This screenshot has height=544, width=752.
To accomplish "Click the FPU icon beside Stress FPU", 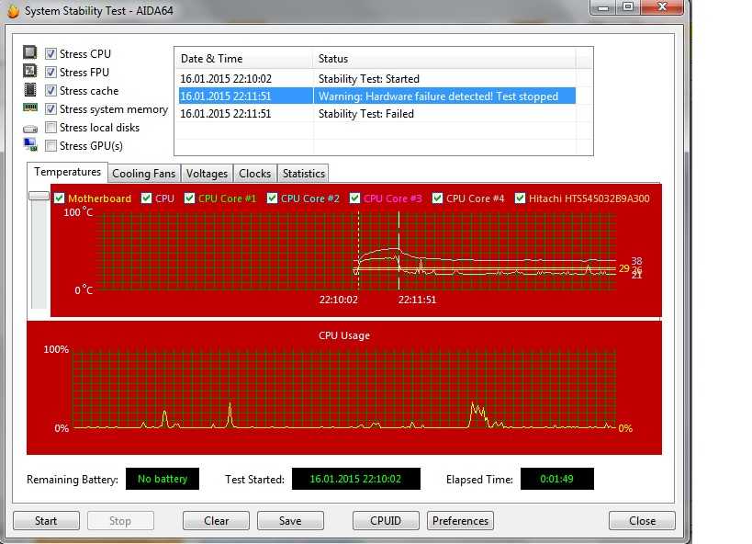I will tap(29, 71).
